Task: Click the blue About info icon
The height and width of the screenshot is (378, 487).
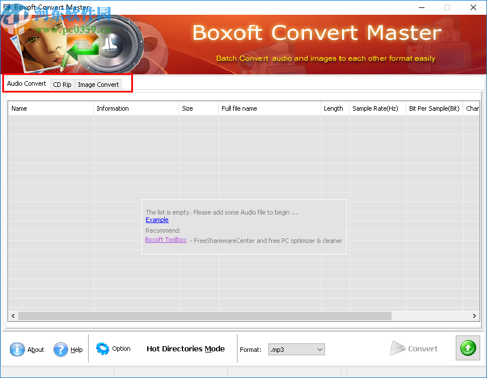Action: (x=18, y=350)
